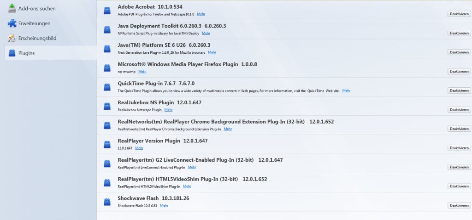This screenshot has width=472, height=220.
Task: Click the Java Deployment Toolkit plugin icon
Action: coord(107,29)
